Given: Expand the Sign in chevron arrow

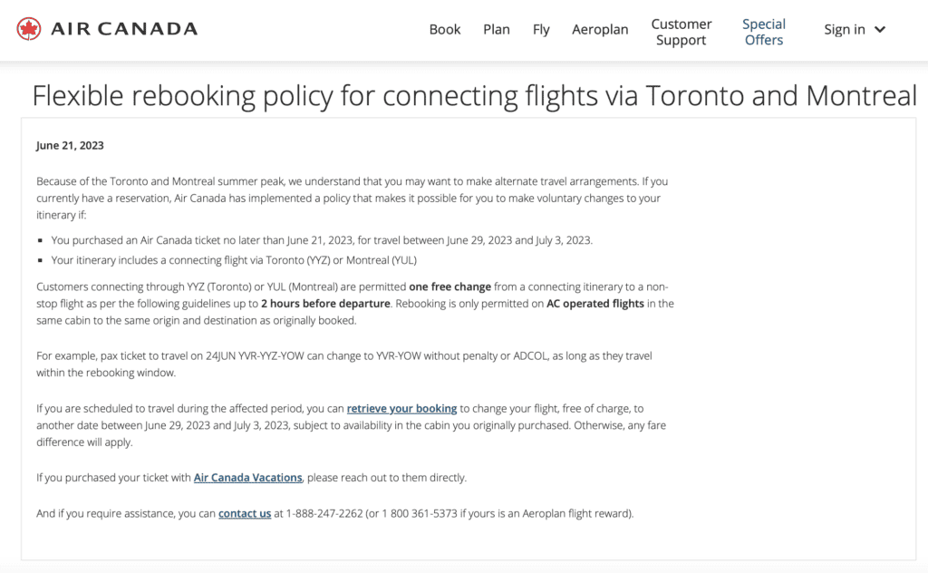Looking at the screenshot, I should pos(879,29).
